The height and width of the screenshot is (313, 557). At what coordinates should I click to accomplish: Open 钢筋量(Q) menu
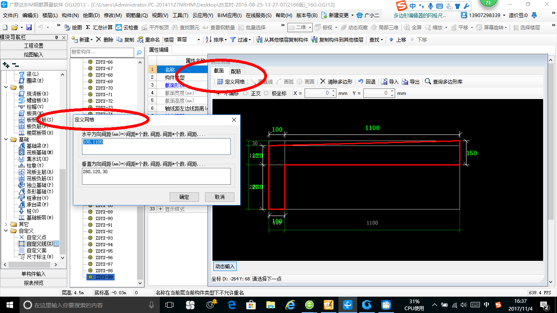click(137, 15)
